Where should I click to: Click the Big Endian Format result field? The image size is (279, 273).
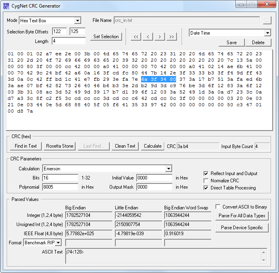point(89,243)
